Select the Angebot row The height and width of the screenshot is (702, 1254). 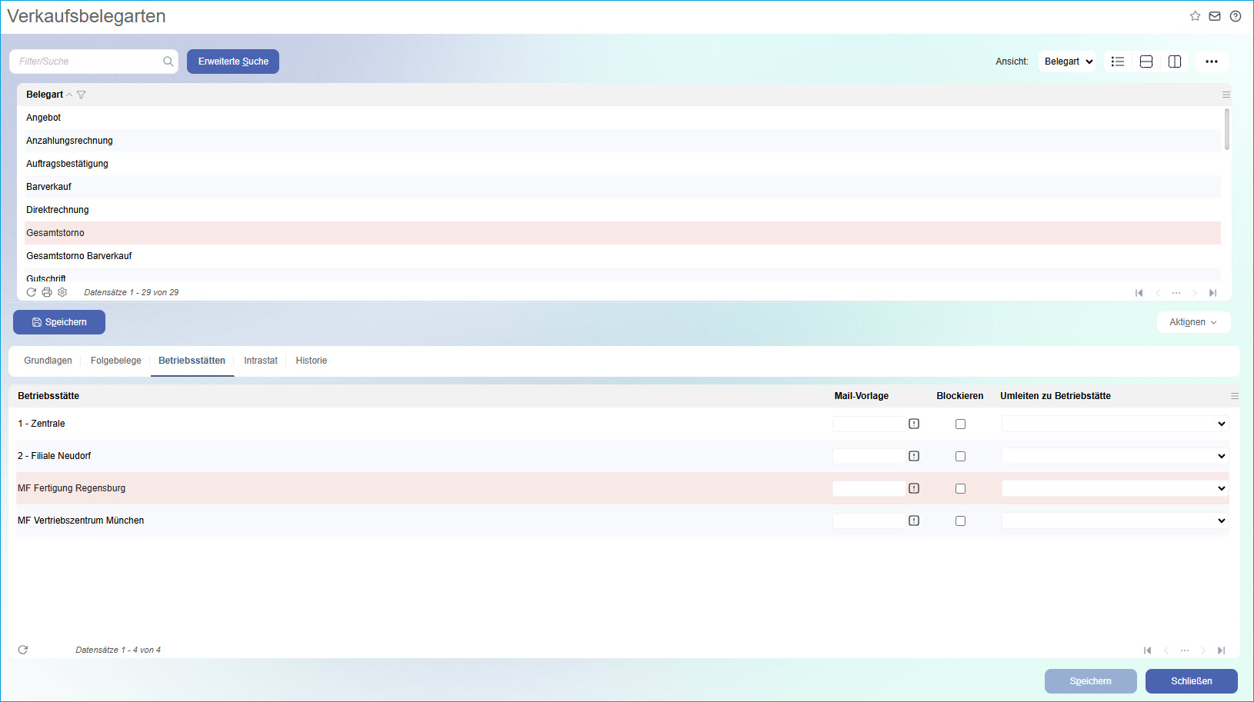622,118
